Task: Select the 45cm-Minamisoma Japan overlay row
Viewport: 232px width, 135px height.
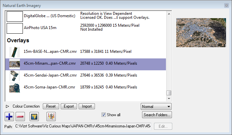Action: [86, 63]
